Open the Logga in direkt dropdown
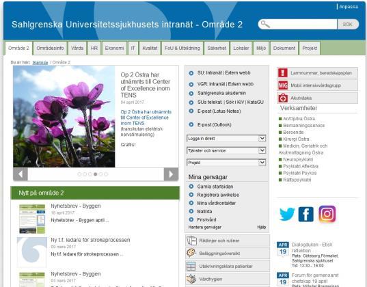 (x=226, y=138)
